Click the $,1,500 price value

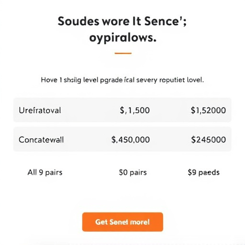135,111
